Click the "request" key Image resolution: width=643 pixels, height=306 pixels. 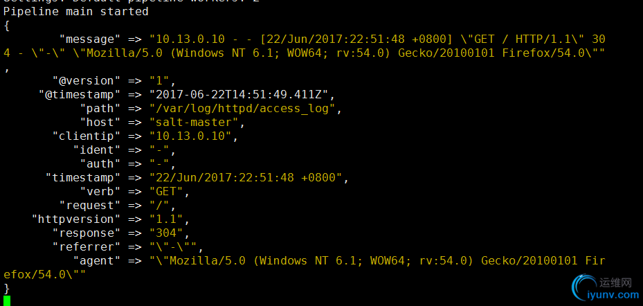coord(89,206)
